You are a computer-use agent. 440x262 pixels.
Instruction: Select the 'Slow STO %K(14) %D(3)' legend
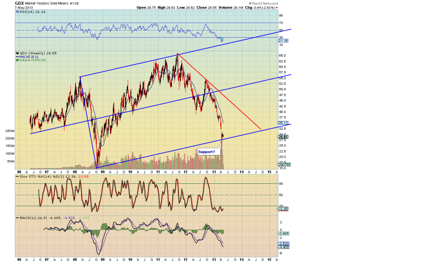pos(52,177)
